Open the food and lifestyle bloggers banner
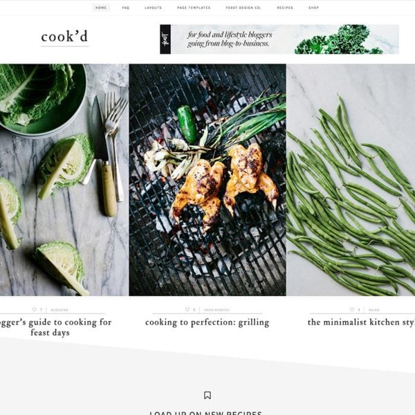This screenshot has height=415, width=415. (279, 39)
